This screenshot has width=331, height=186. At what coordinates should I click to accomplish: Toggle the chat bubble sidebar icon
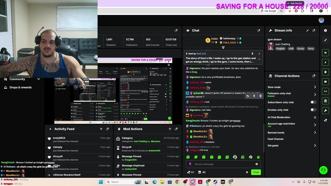[x=326, y=82]
